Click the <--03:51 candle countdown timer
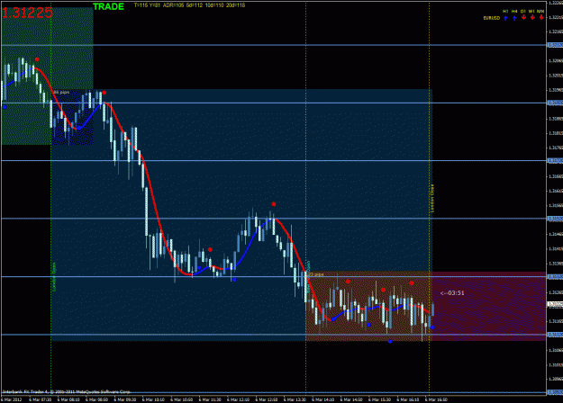This screenshot has height=403, width=563. point(452,293)
